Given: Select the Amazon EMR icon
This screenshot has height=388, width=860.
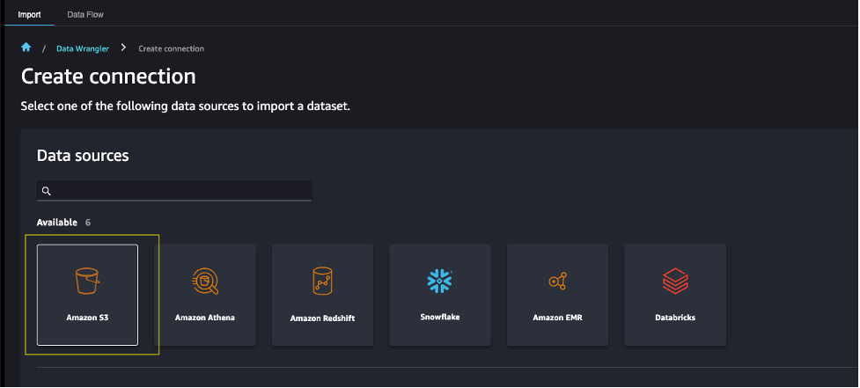Looking at the screenshot, I should pos(557,282).
